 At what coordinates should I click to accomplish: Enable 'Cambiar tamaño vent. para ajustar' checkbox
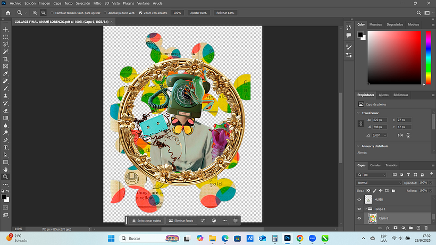[52, 12]
